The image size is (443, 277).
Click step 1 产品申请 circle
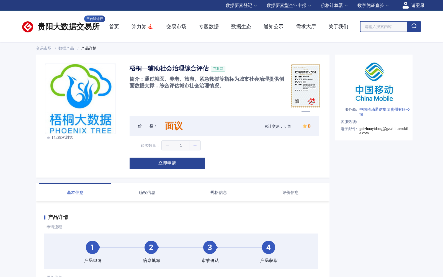coord(92,247)
